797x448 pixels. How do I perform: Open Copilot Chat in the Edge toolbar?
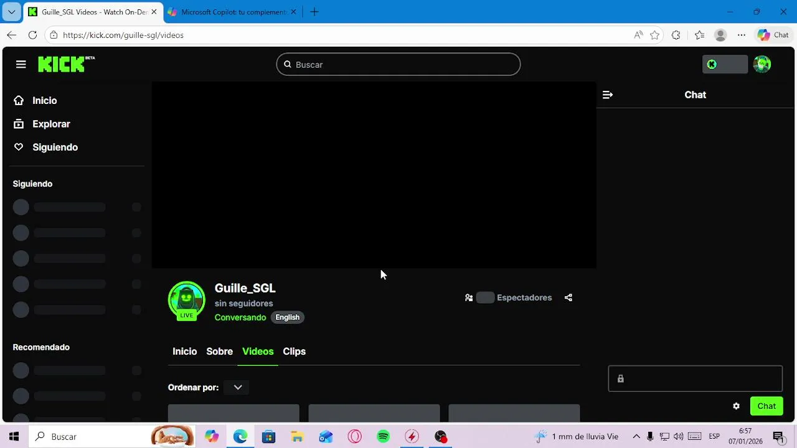(773, 35)
